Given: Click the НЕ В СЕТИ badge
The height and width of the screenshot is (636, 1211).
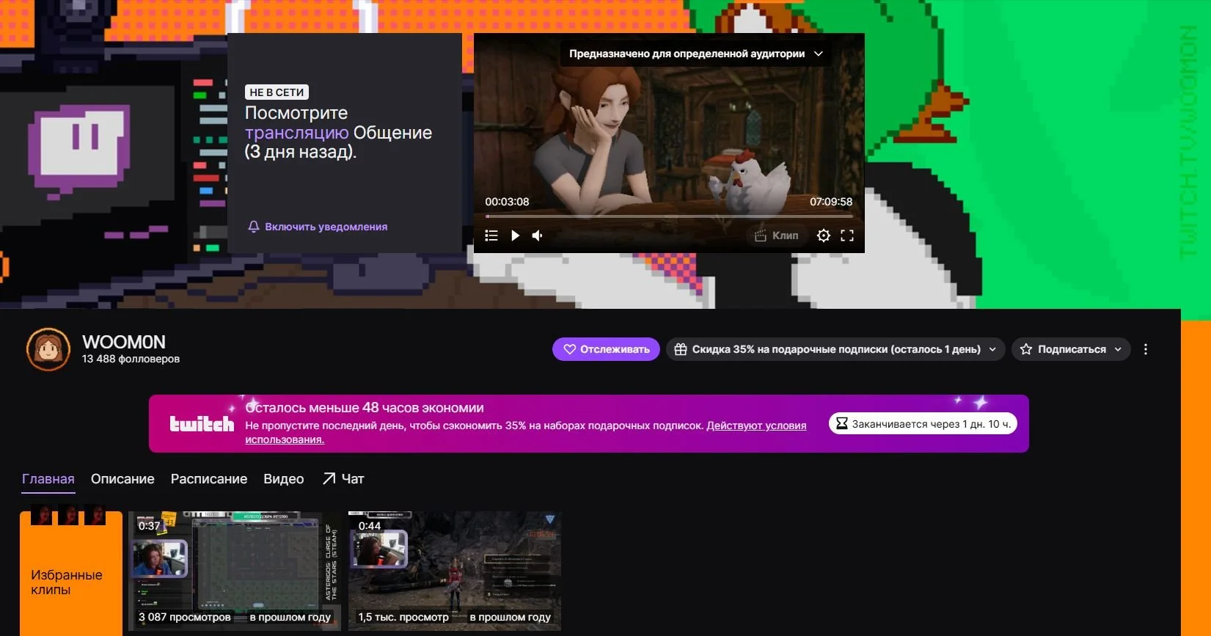Looking at the screenshot, I should 277,92.
